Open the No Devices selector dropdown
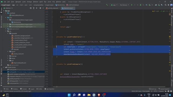The width and height of the screenshot is (173, 97). (x=124, y=5)
